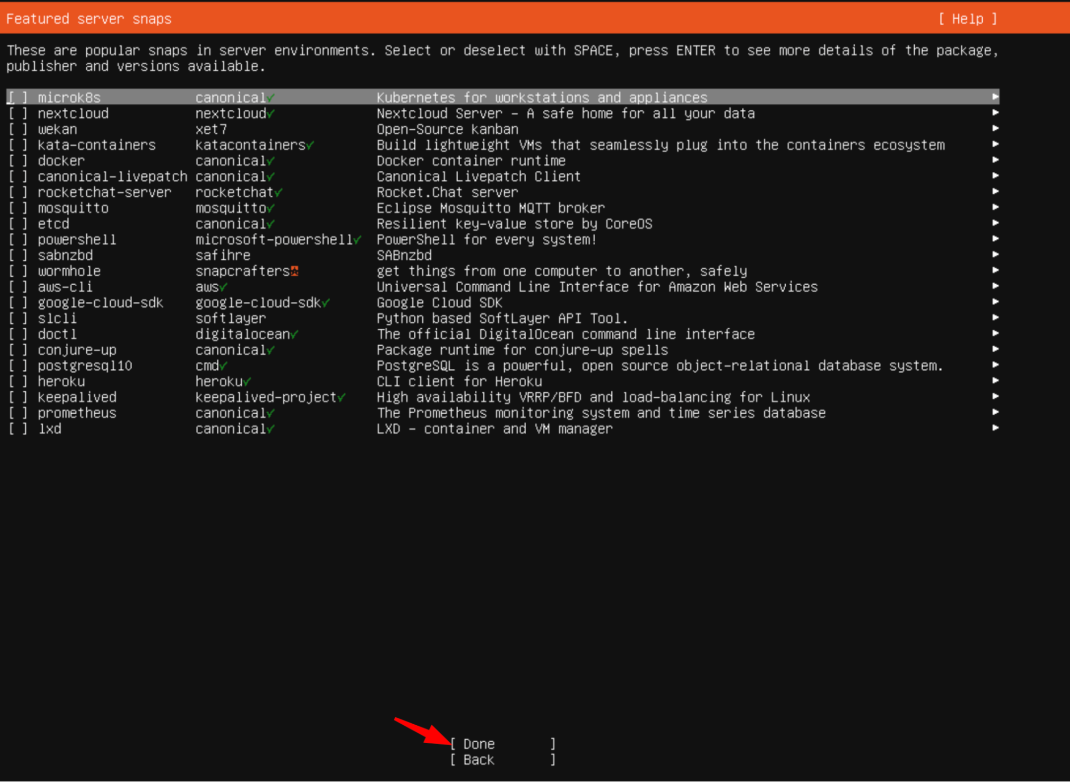
Task: Show details arrow for docker row
Action: (x=995, y=160)
